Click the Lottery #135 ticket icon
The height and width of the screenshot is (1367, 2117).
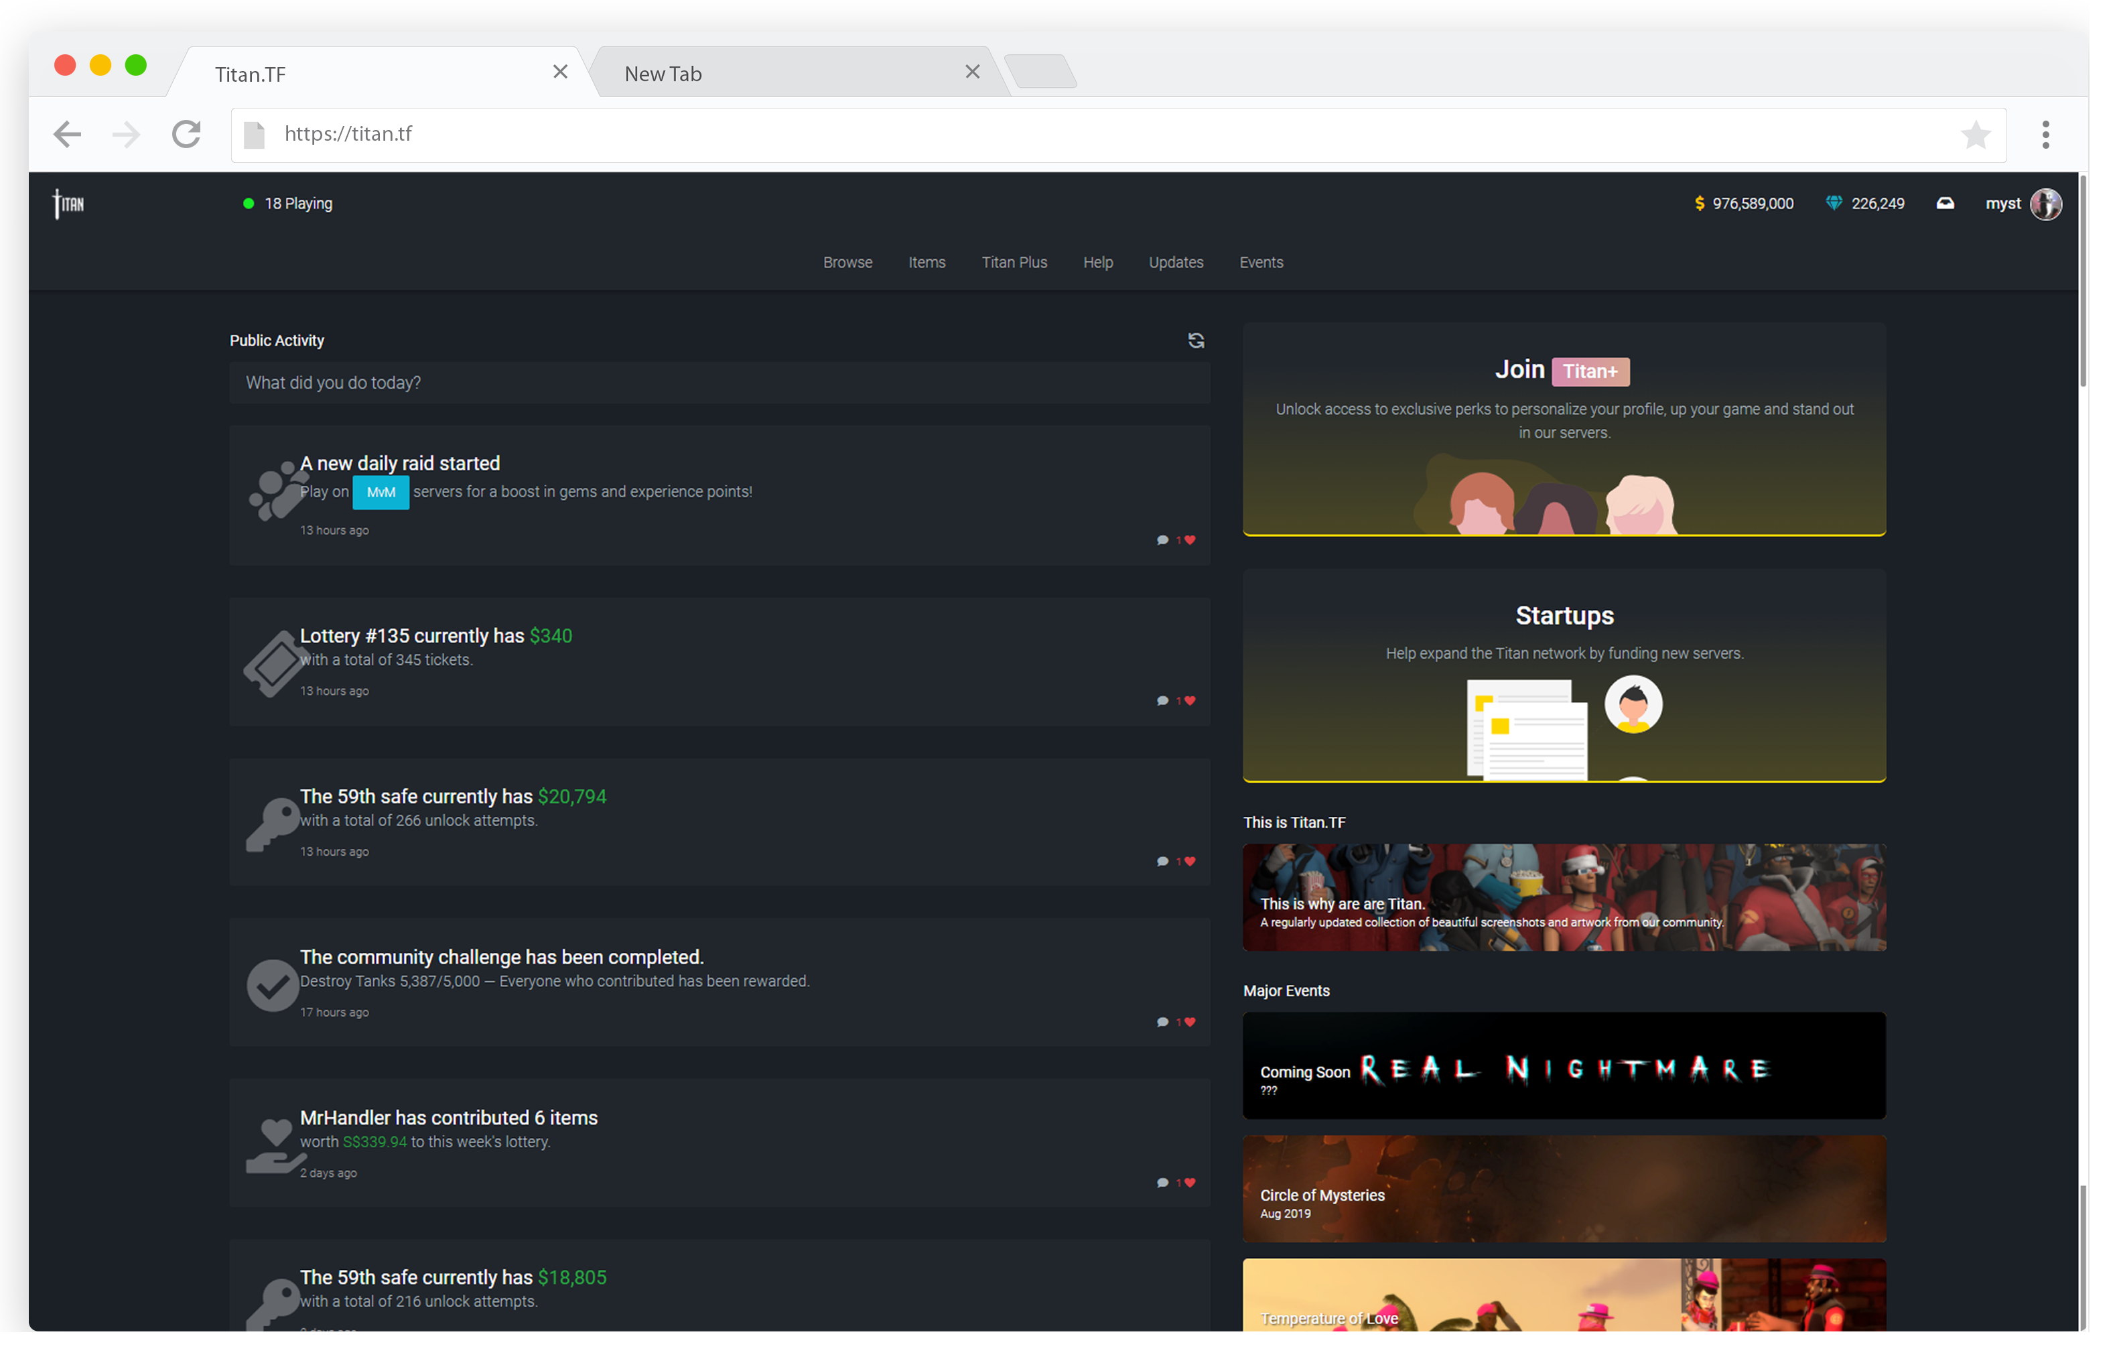point(275,664)
